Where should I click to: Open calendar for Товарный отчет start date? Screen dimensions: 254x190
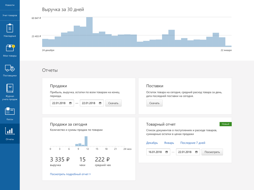pyautogui.click(x=167, y=152)
